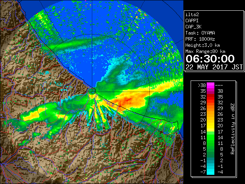The height and width of the screenshot is (184, 245).
Task: Click the 06:30:00 timestamp
Action: pyautogui.click(x=210, y=59)
